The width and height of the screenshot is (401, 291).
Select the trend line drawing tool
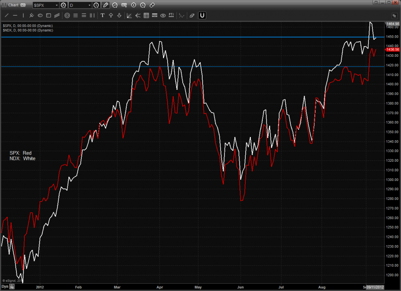(6, 16)
